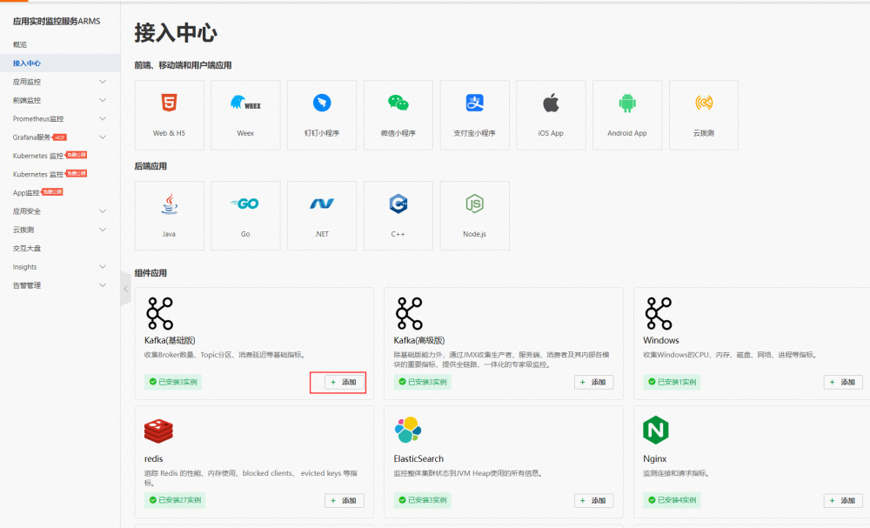Viewport: 870px width, 528px height.
Task: Click 添加 on the Kafka(基础版) card
Action: pyautogui.click(x=344, y=382)
